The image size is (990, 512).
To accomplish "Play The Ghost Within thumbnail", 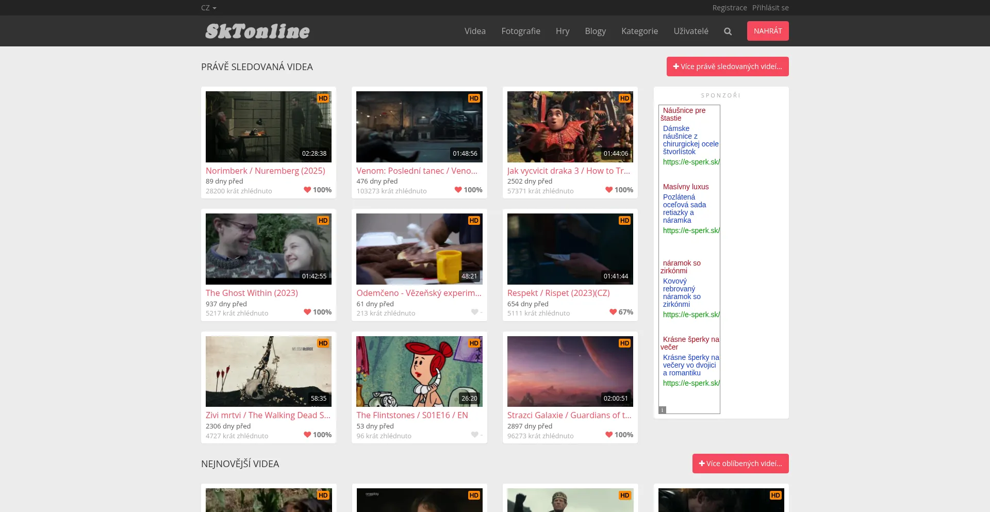I will pos(269,249).
